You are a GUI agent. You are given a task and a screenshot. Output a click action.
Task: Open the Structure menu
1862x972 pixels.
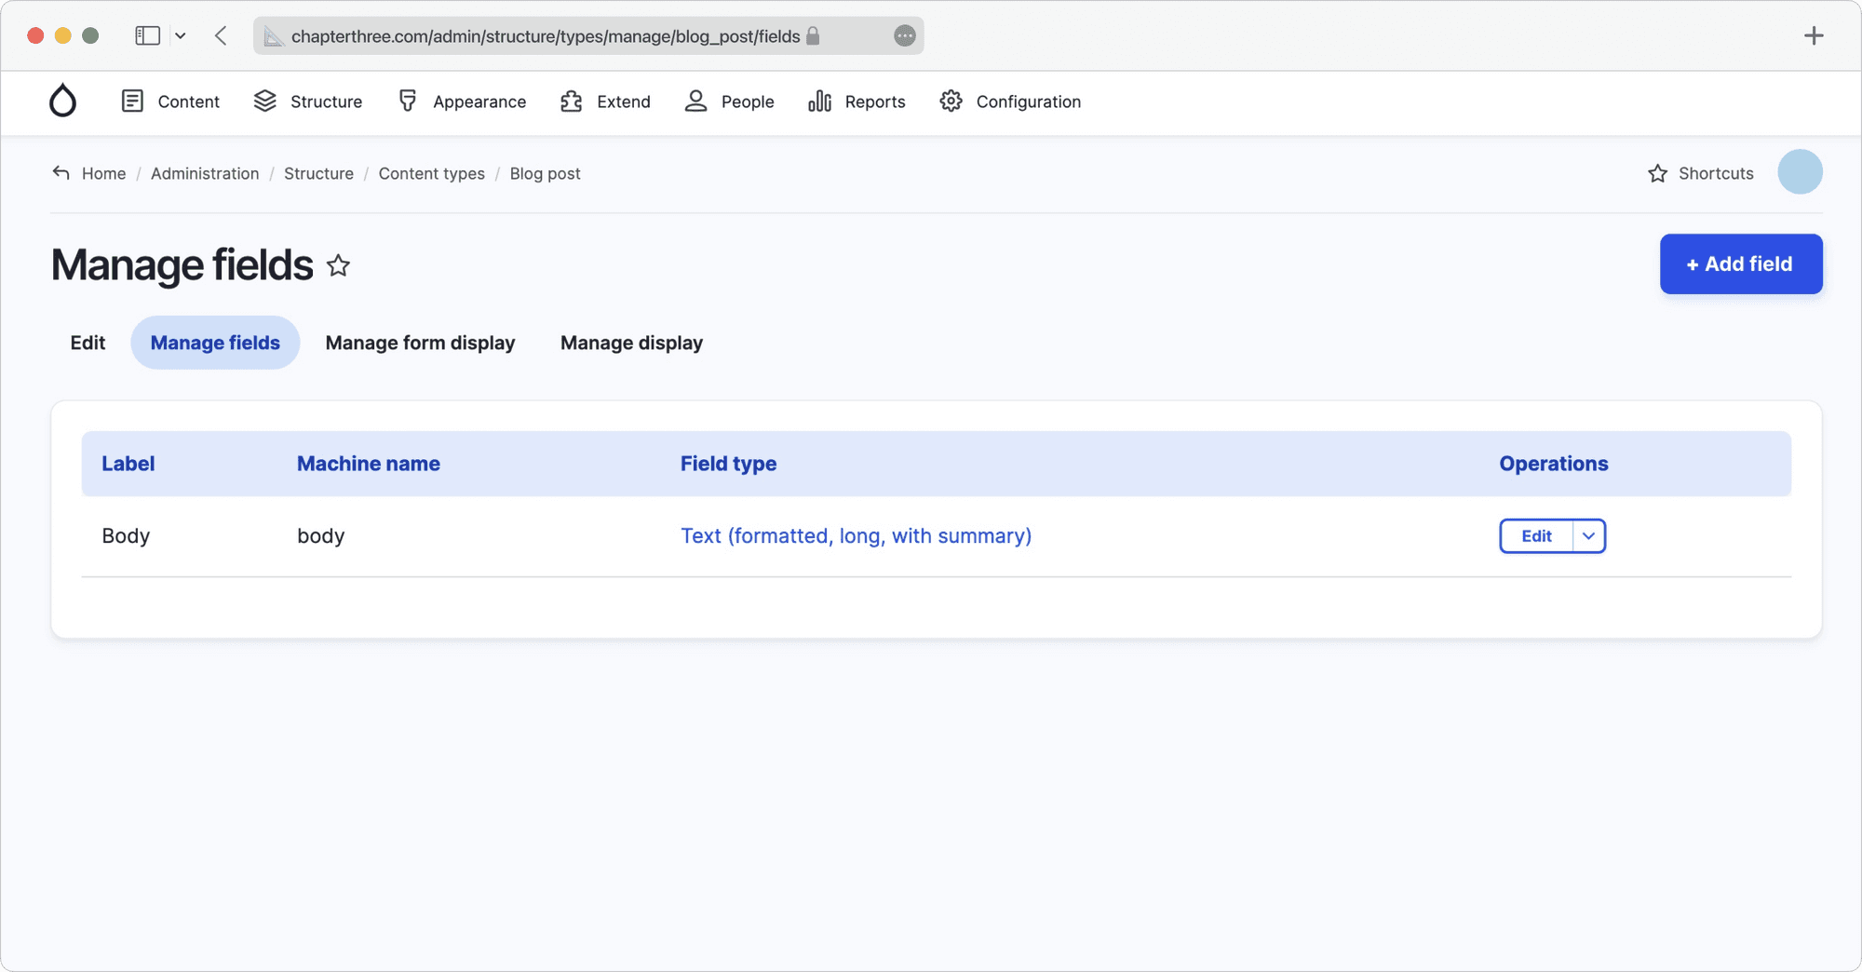click(x=308, y=101)
